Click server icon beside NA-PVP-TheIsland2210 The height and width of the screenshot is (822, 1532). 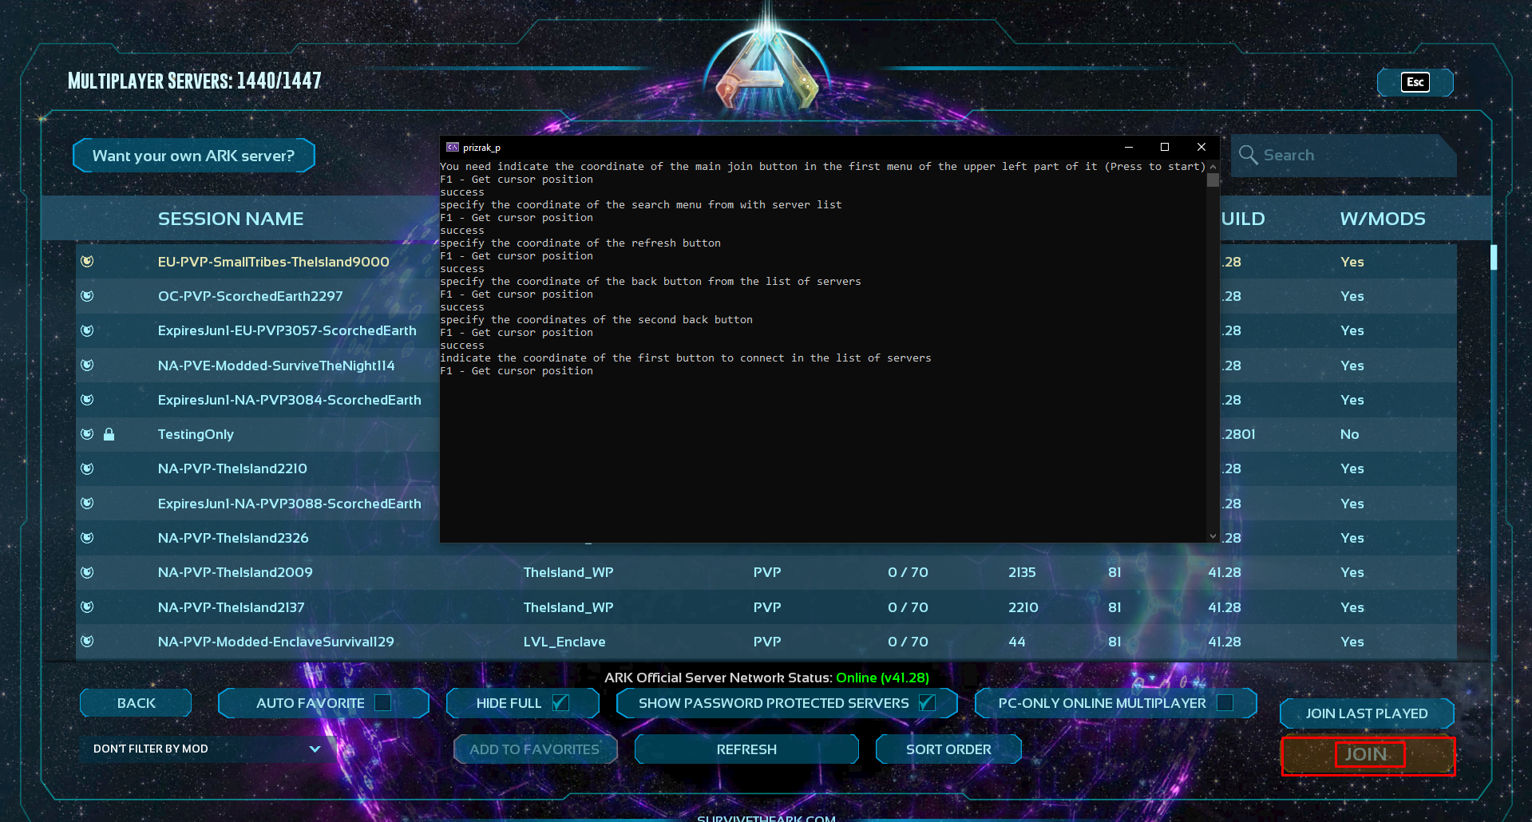click(87, 468)
